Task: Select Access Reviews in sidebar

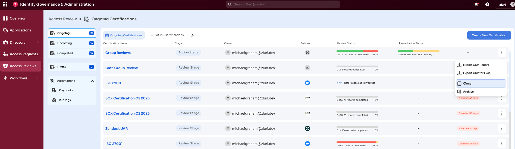Action: pyautogui.click(x=21, y=66)
